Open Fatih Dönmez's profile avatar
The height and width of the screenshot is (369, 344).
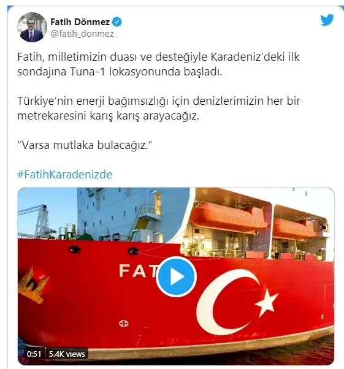[32, 28]
